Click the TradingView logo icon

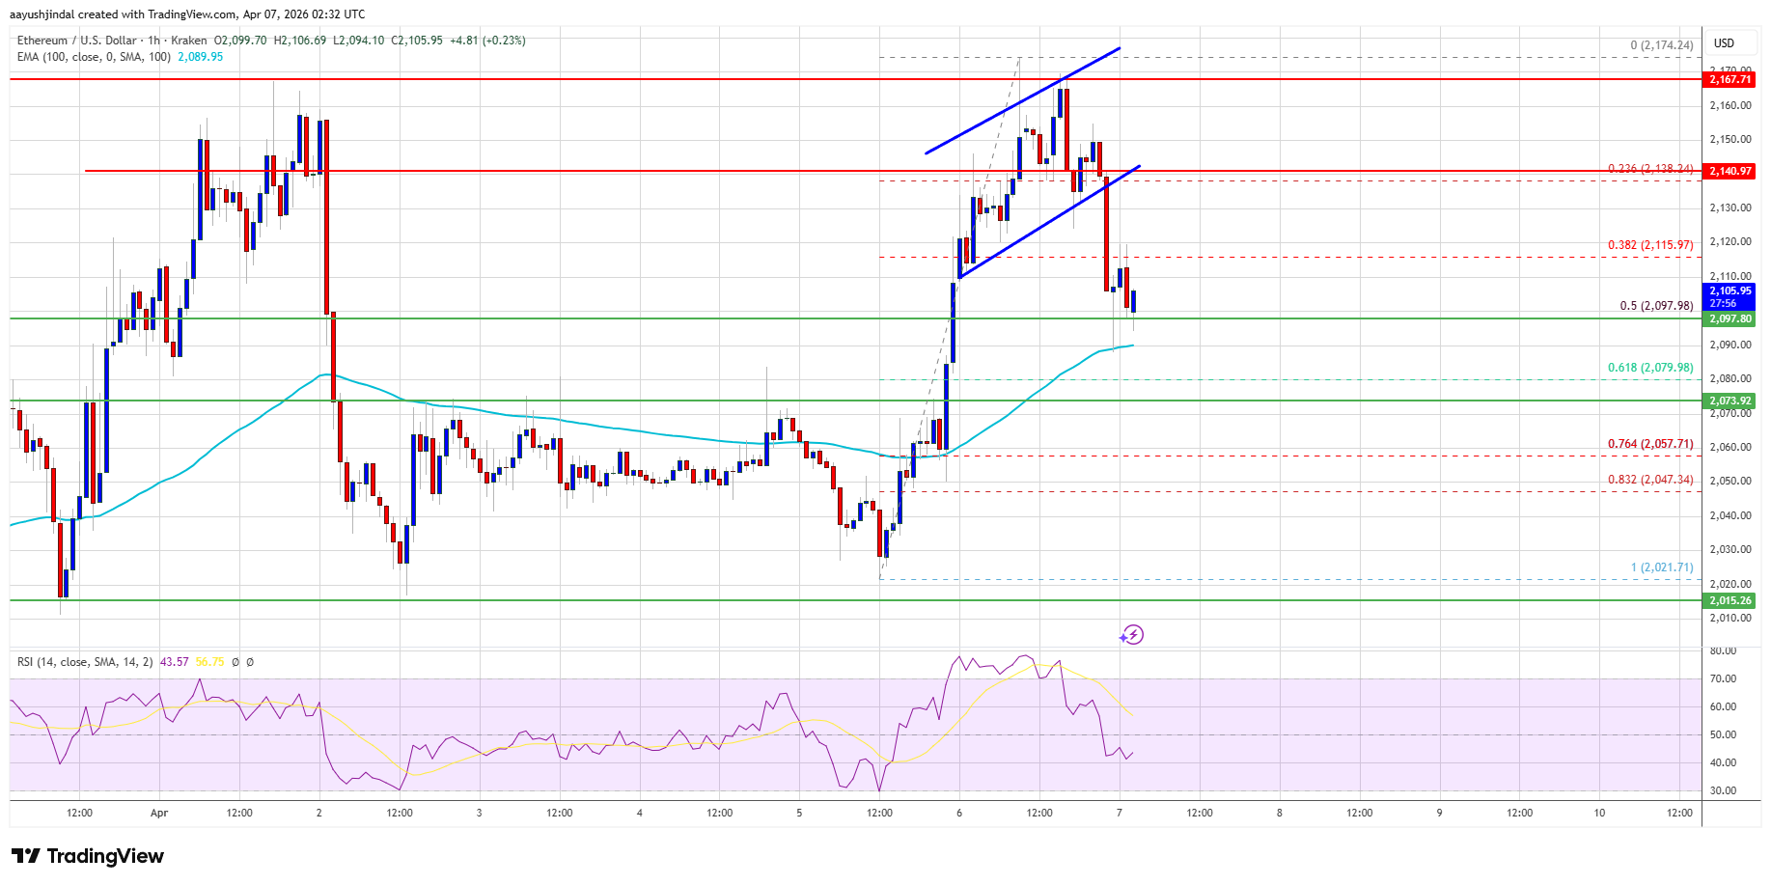pos(26,856)
